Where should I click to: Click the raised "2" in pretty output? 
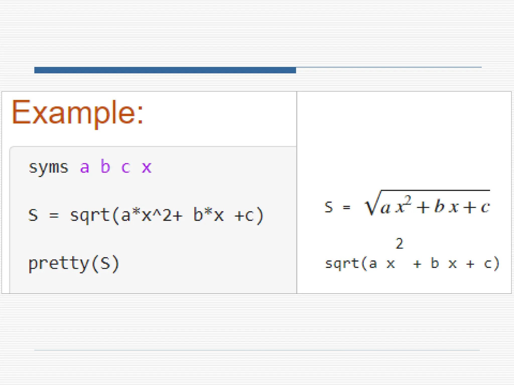click(x=399, y=244)
